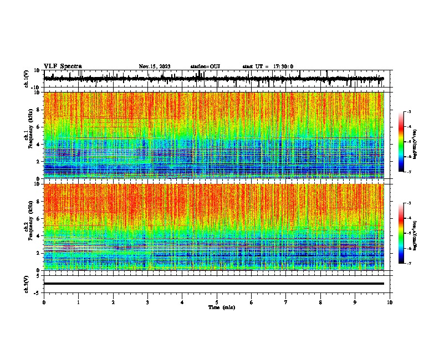Click the ch.3 flat voltage trace
This screenshot has height=339, width=439.
tap(214, 284)
